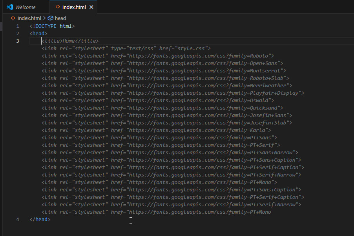Open index.html breadcrumb item

[29, 18]
